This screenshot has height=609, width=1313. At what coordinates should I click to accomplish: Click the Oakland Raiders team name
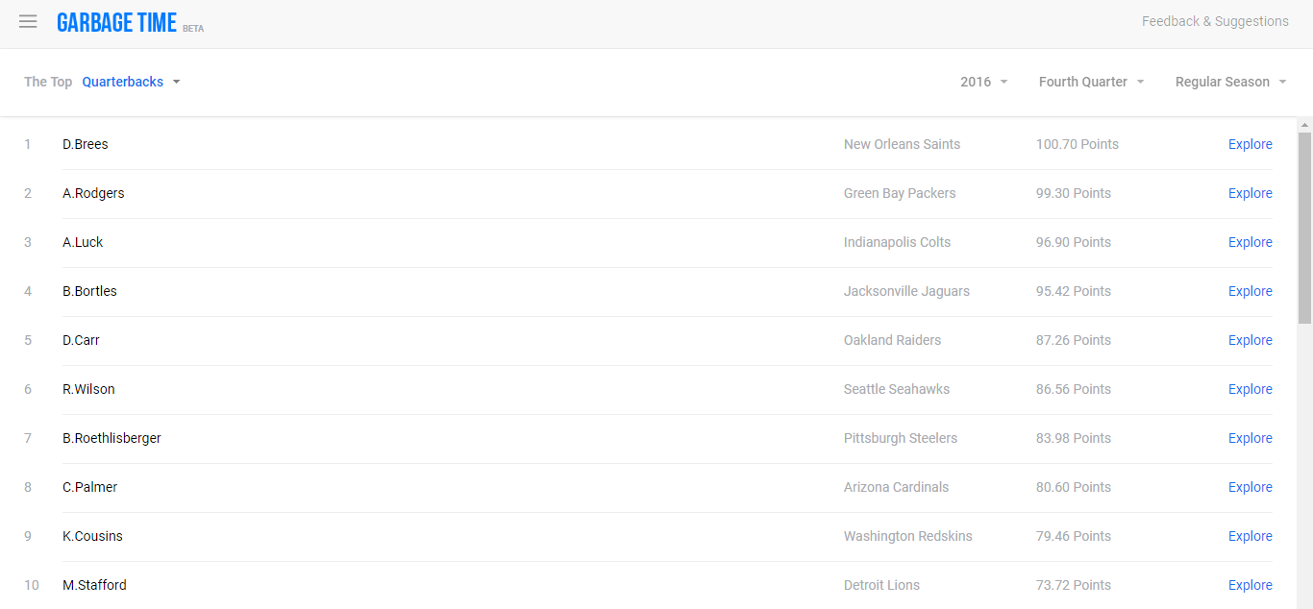tap(892, 340)
